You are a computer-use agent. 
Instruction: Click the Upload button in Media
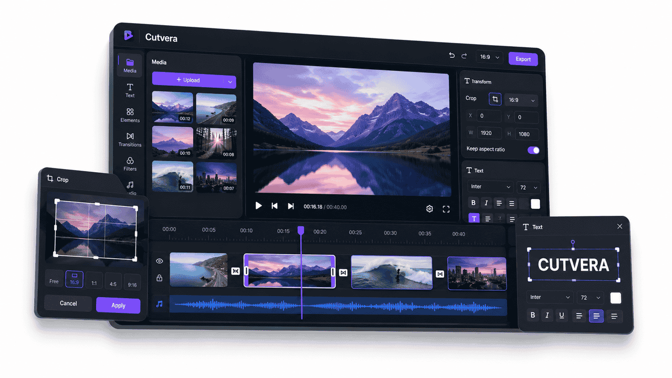pyautogui.click(x=188, y=80)
